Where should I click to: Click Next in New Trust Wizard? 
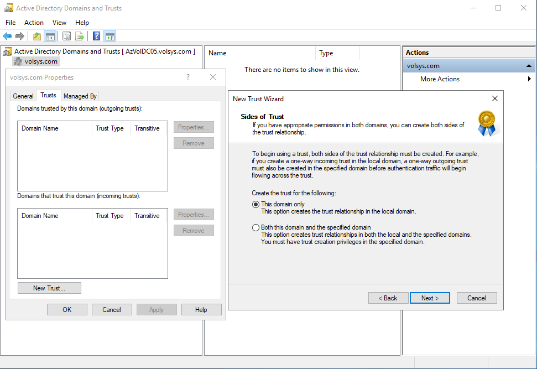click(x=430, y=298)
